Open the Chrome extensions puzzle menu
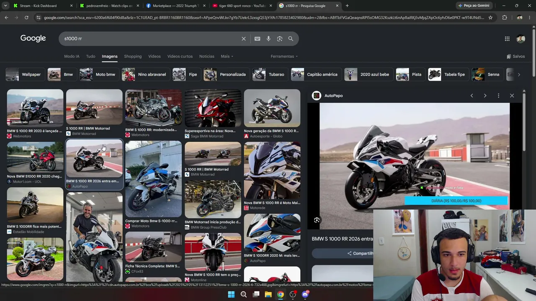Screen dimensions: 536x301 tap(505, 18)
